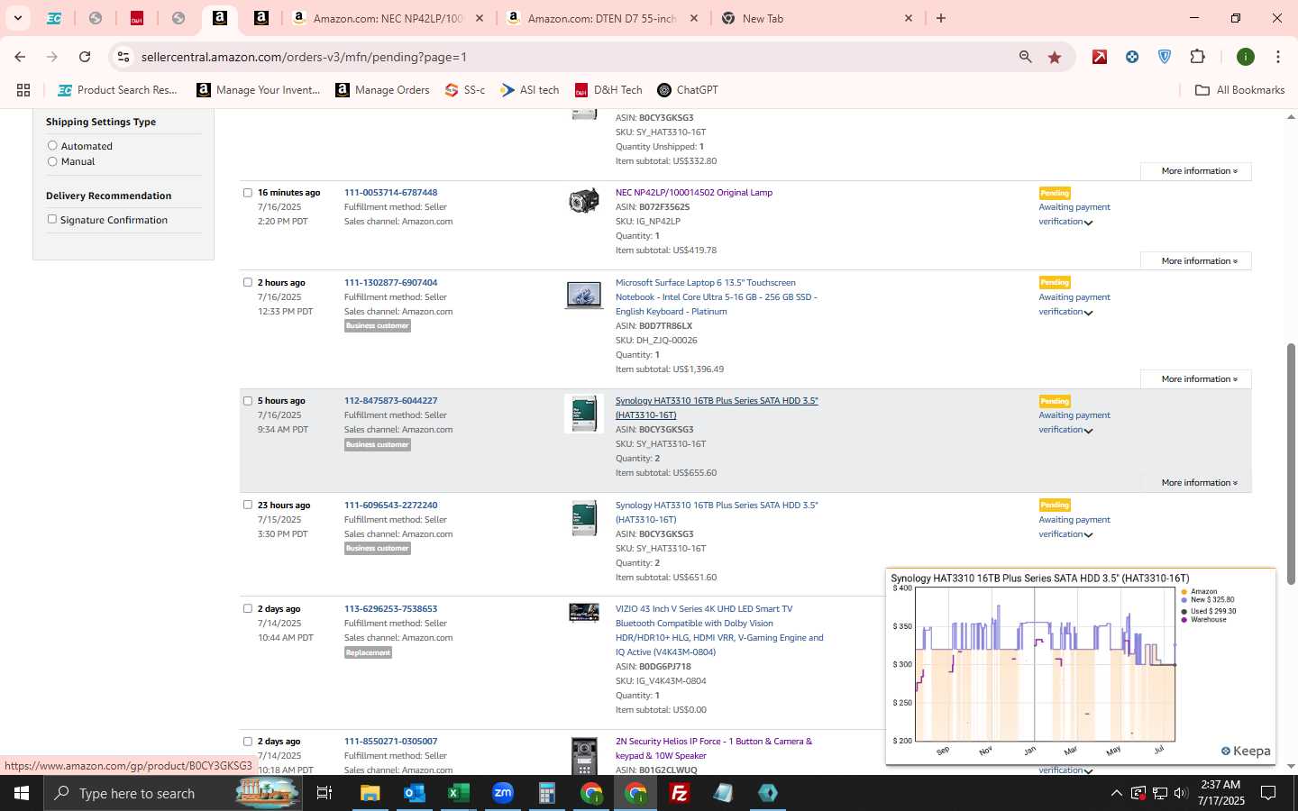Open Excel from the taskbar
The height and width of the screenshot is (811, 1298).
(x=459, y=793)
